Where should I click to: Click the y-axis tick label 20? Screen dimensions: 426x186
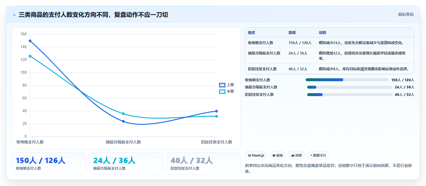(25, 124)
